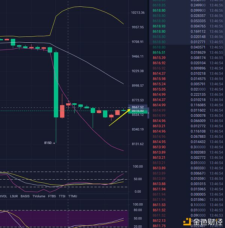
Task: Select the 9708.91 price axis label
Action: [x=138, y=42]
